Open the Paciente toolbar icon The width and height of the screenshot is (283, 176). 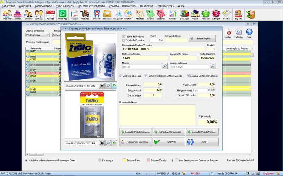click(7, 14)
